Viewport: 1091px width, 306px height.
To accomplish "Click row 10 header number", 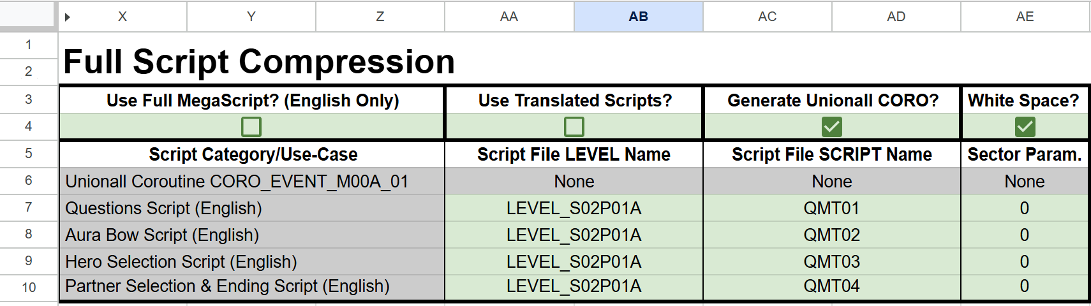I will (28, 288).
